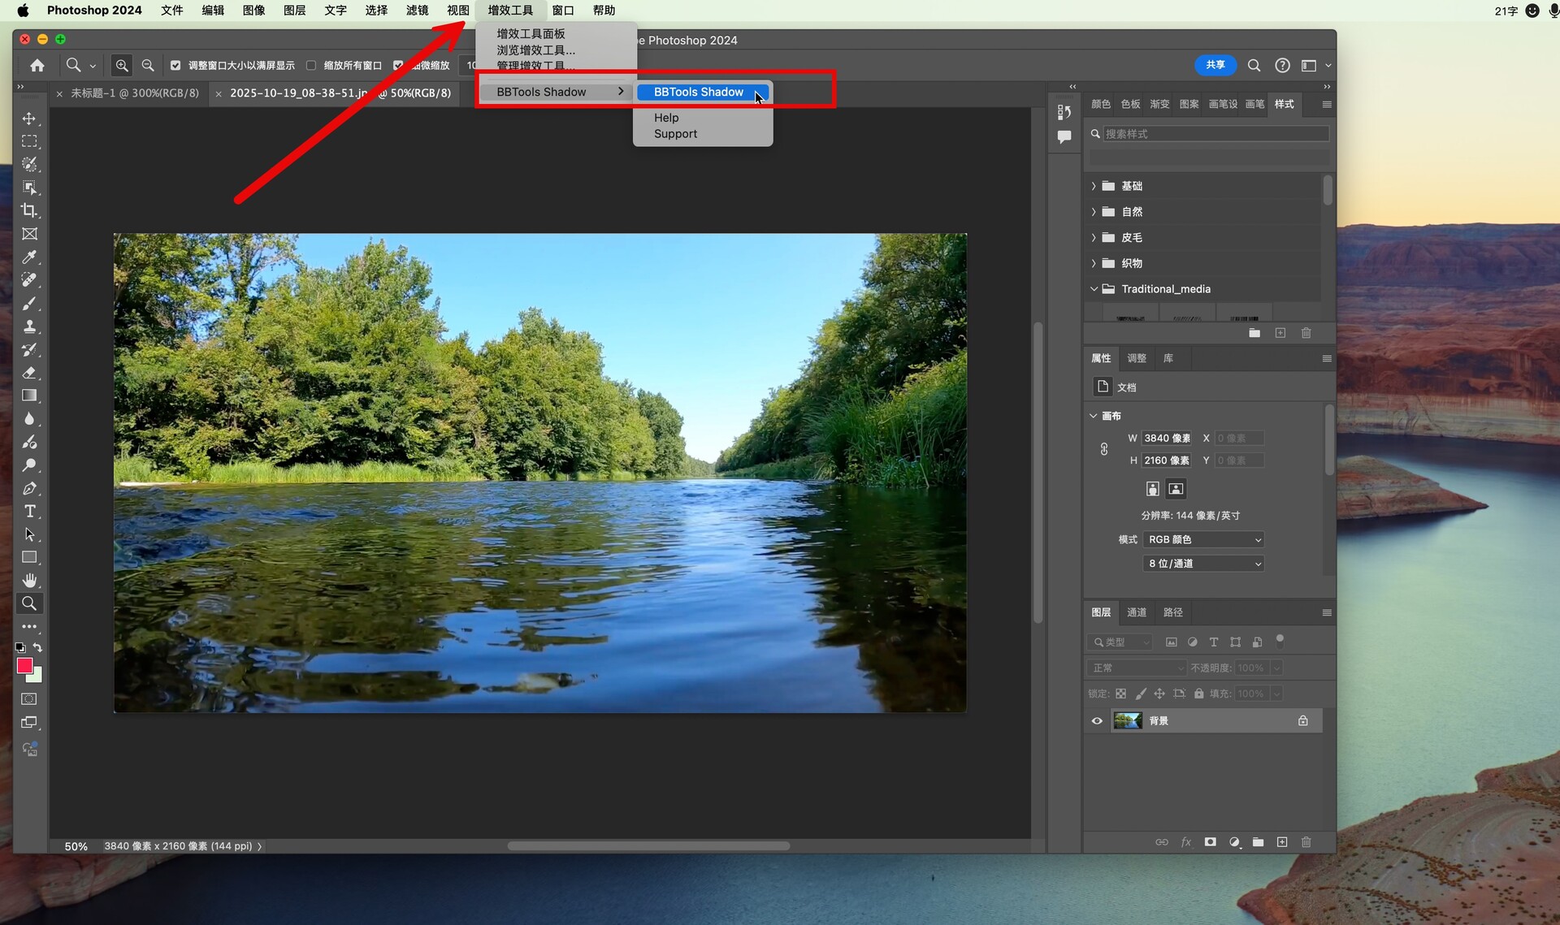This screenshot has height=925, width=1560.
Task: Switch to the 通道 tab
Action: click(1136, 612)
